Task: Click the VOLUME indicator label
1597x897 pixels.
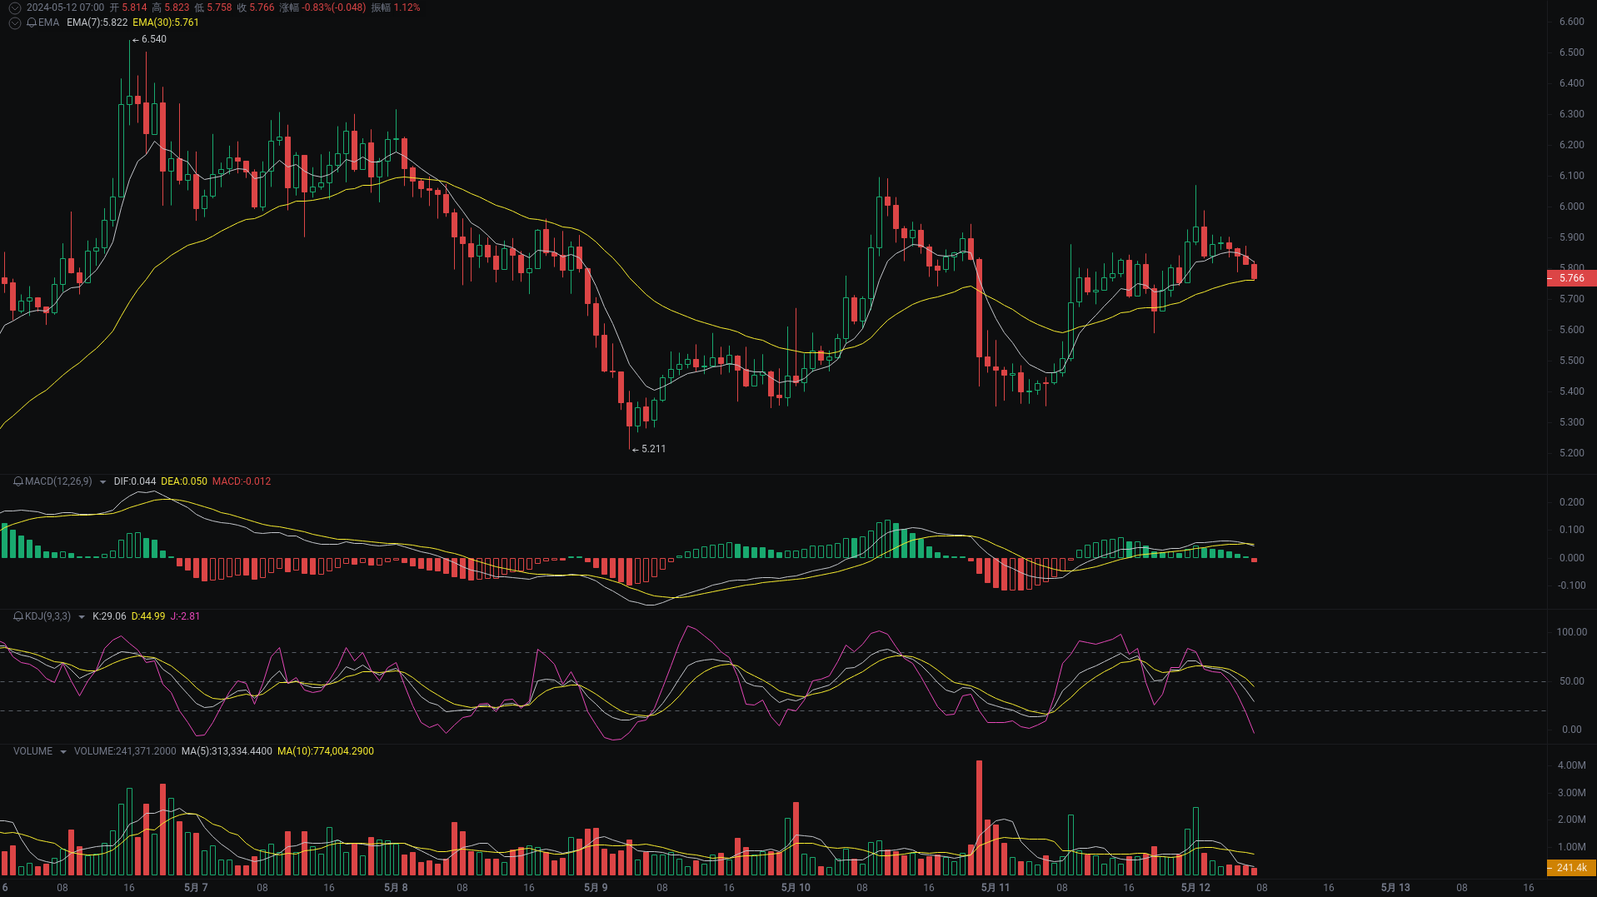Action: tap(33, 751)
